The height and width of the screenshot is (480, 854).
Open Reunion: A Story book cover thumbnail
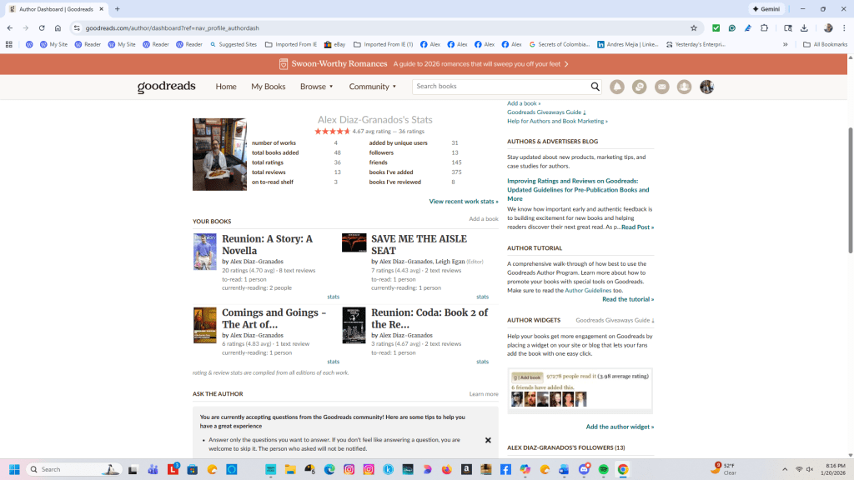pos(204,252)
